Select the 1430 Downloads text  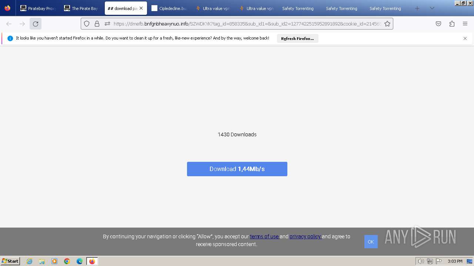click(x=237, y=134)
